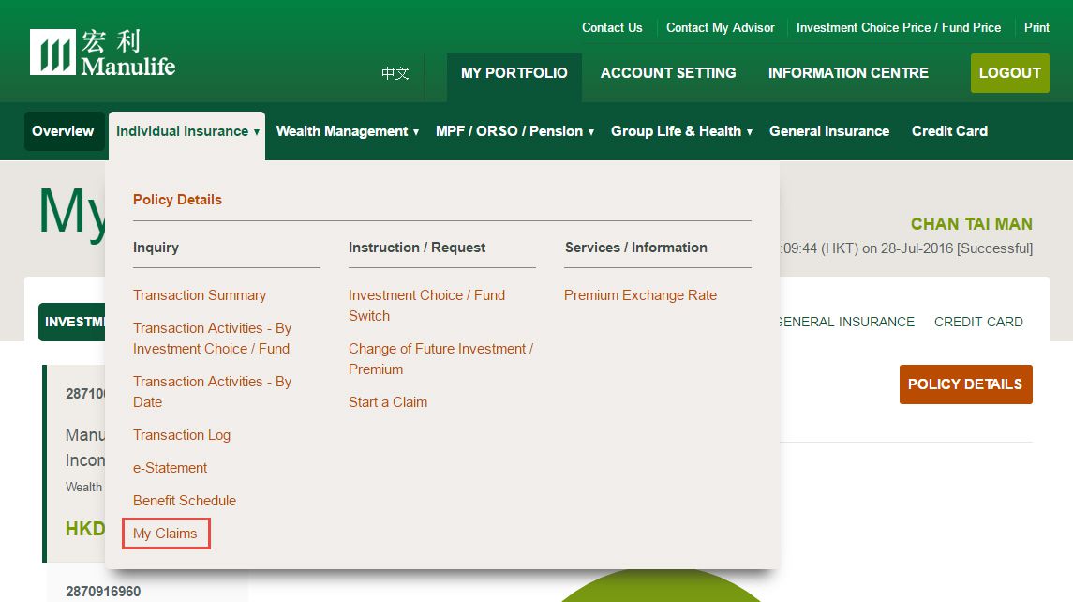
Task: Open My Claims
Action: coord(165,534)
